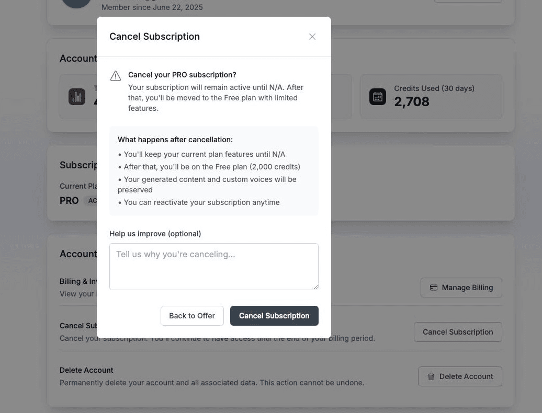Click the outlined Cancel Subscription button
This screenshot has width=542, height=413.
pos(458,332)
